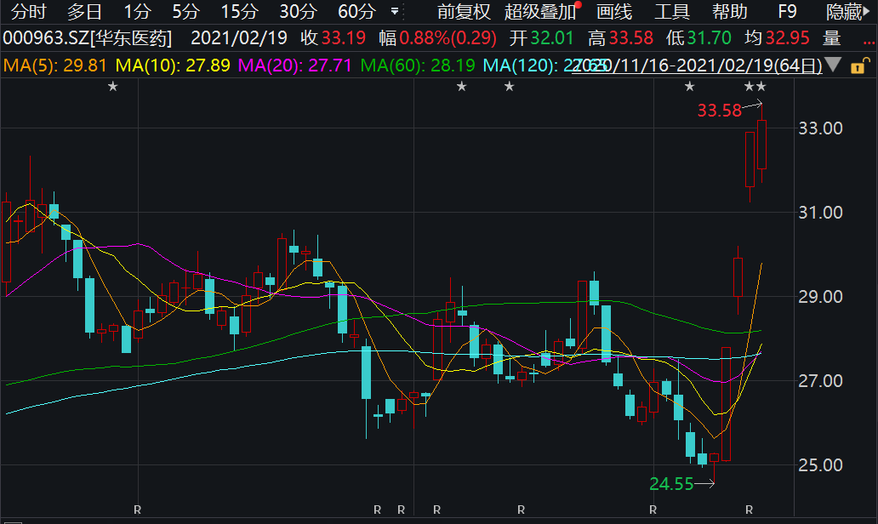Click the rightmost R marker on the time axis
Screen dimensions: 878x524
pos(749,509)
